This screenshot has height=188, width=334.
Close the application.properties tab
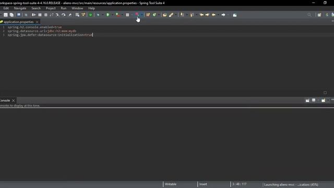click(x=37, y=22)
